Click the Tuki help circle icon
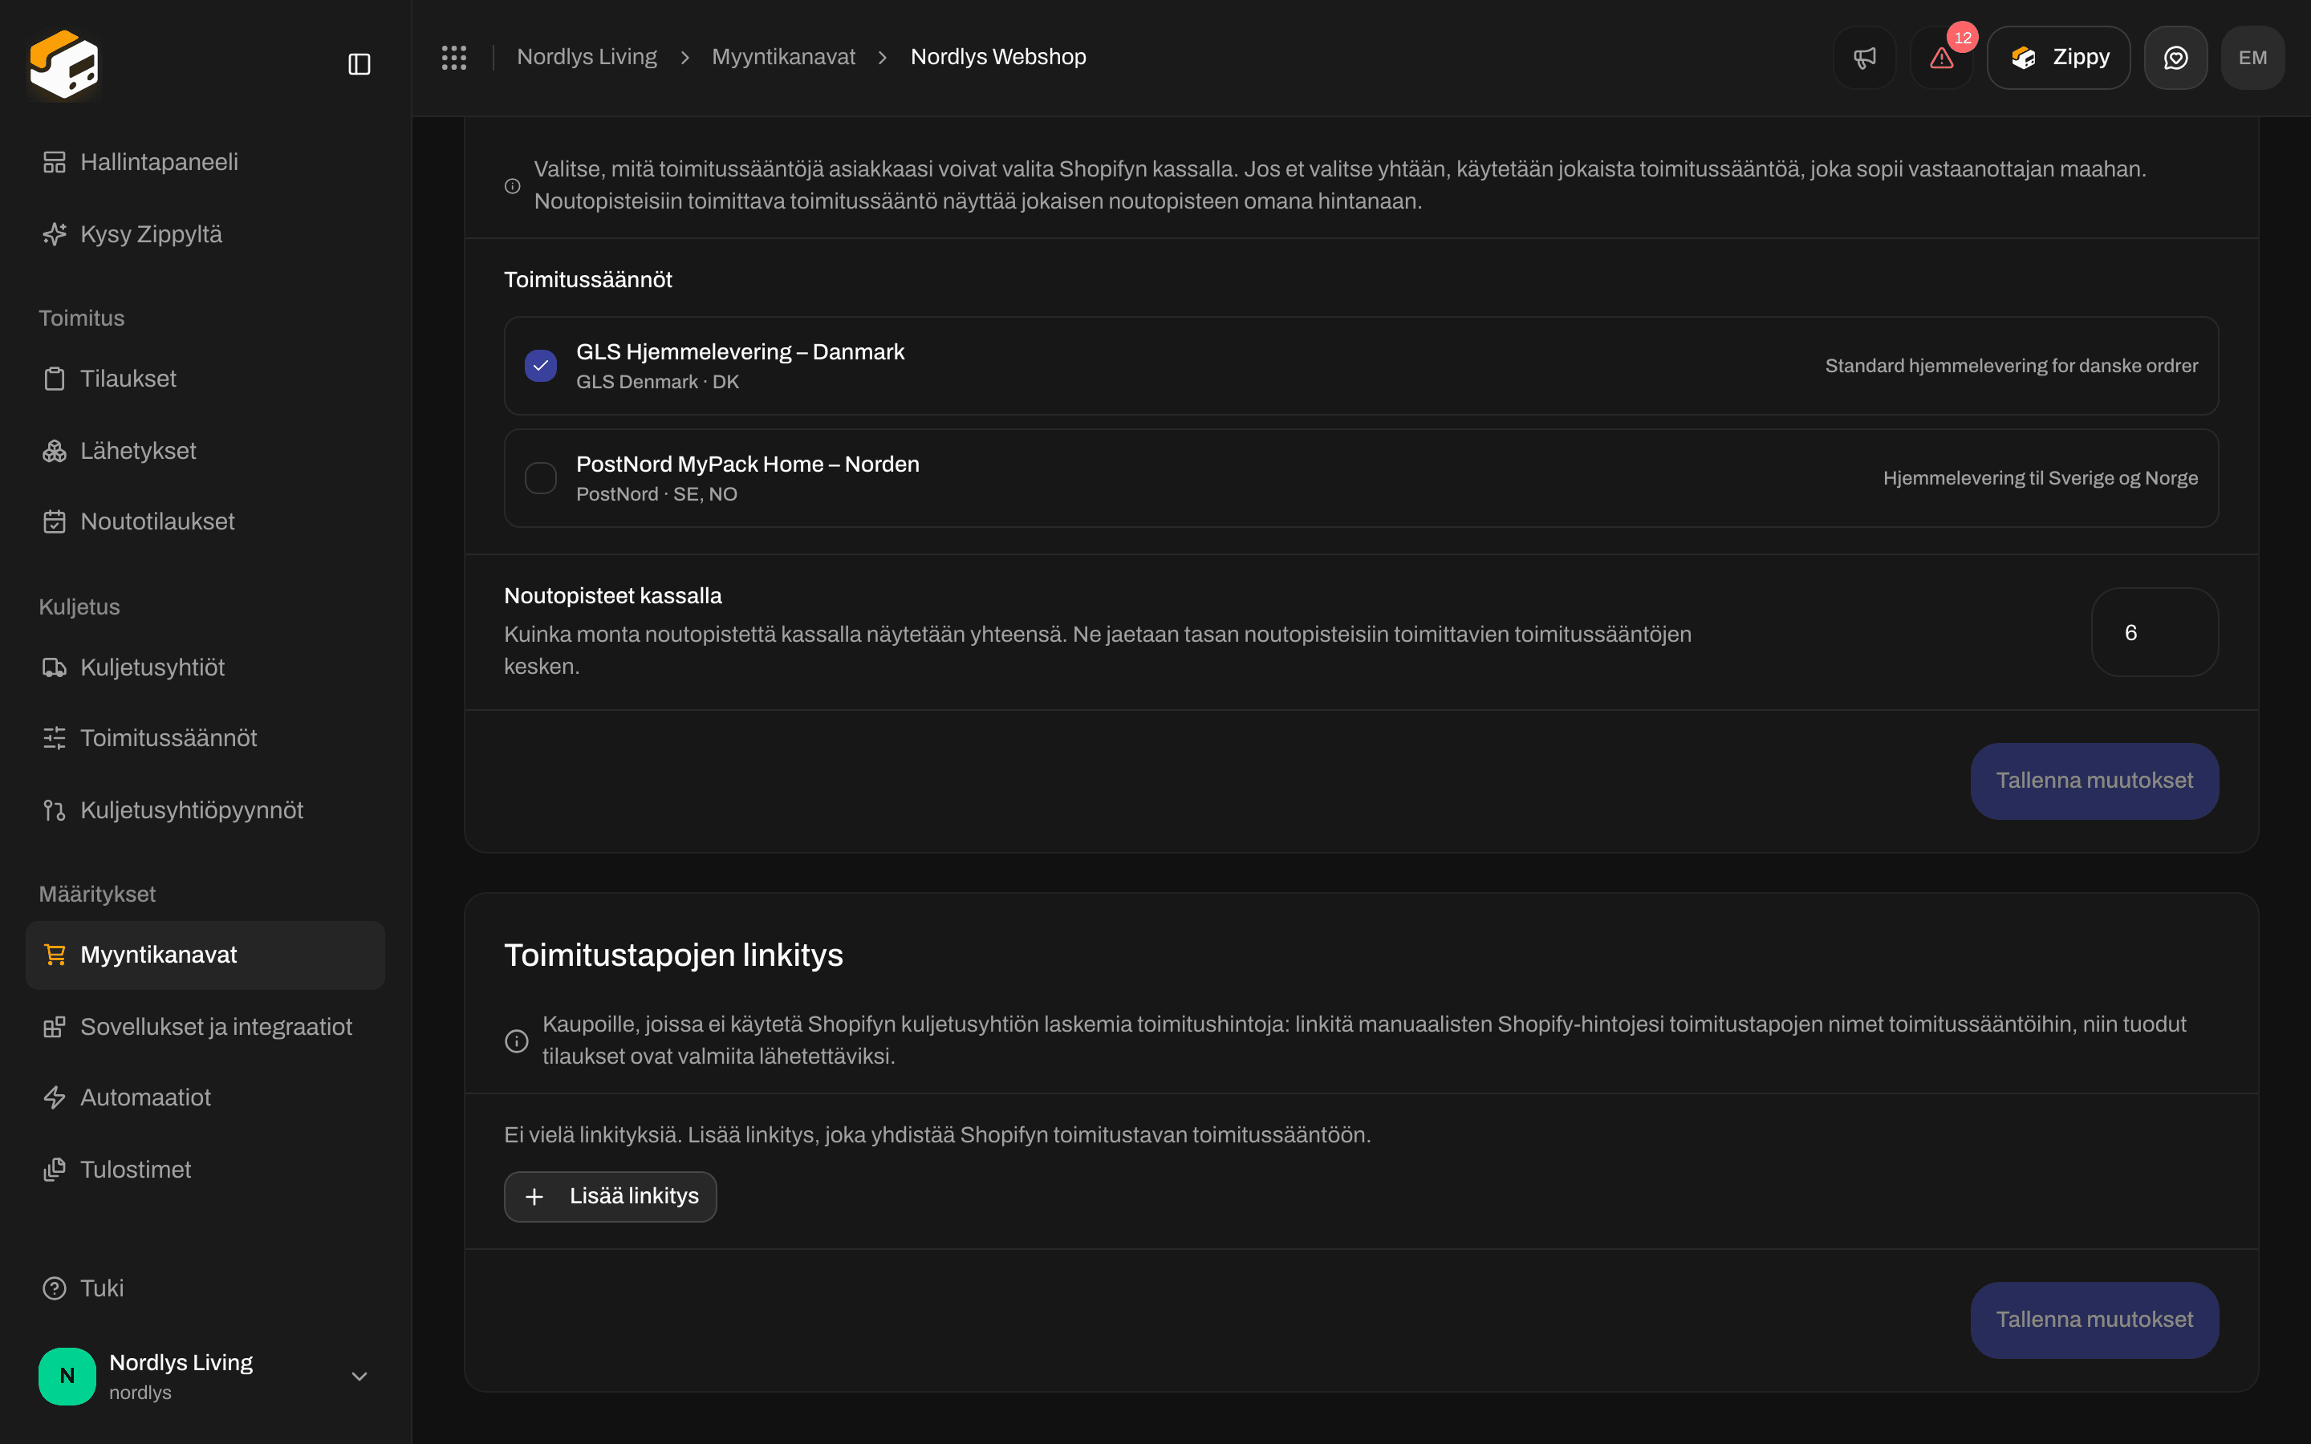 (55, 1288)
